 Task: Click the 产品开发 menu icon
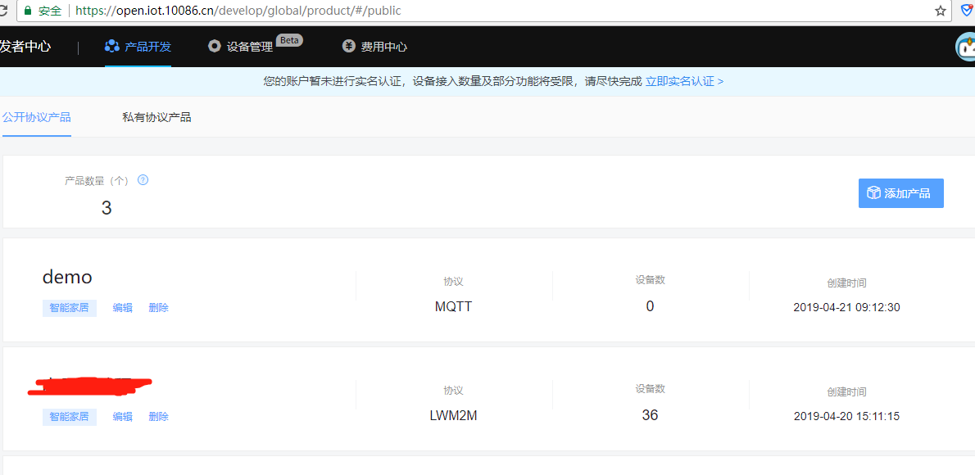pos(112,46)
